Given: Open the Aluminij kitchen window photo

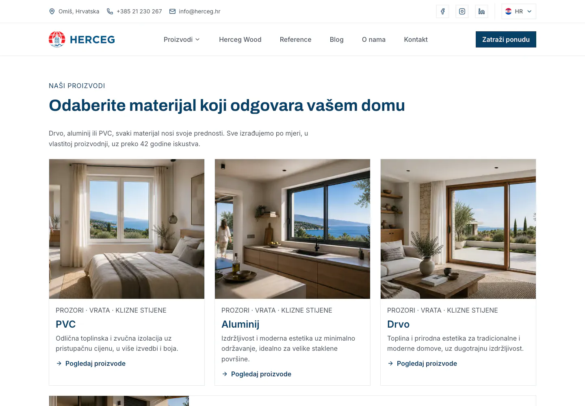Looking at the screenshot, I should pos(292,229).
